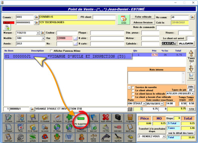This screenshot has height=143, width=198.
Task: Open the Maint. Prév. icon
Action: point(130,128)
